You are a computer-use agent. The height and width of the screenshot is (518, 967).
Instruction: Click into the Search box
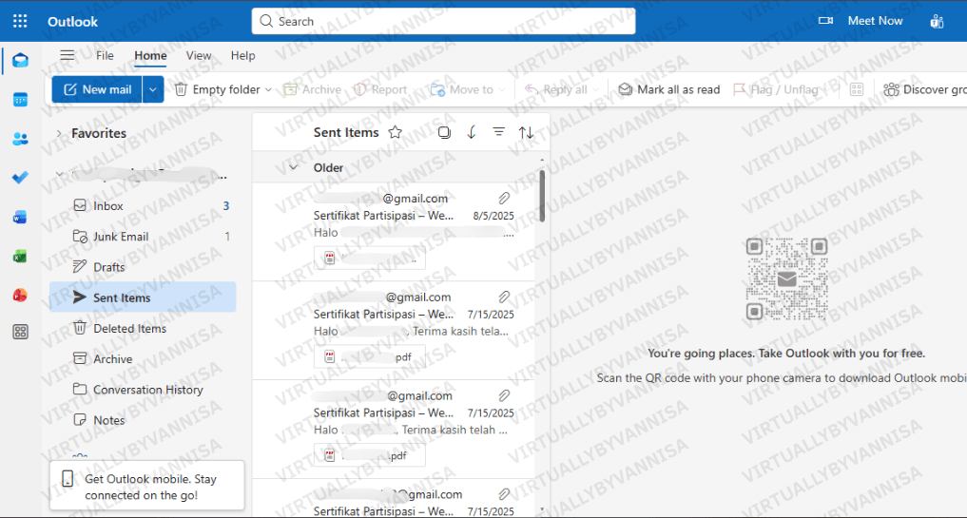pyautogui.click(x=443, y=21)
